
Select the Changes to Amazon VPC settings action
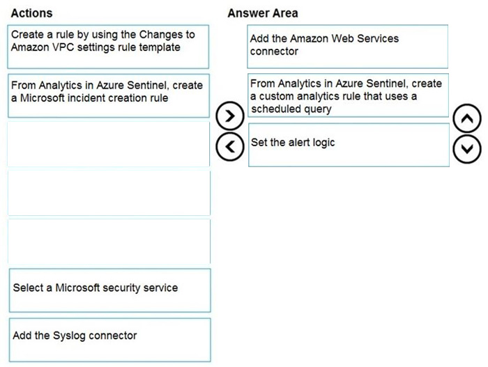pos(108,47)
